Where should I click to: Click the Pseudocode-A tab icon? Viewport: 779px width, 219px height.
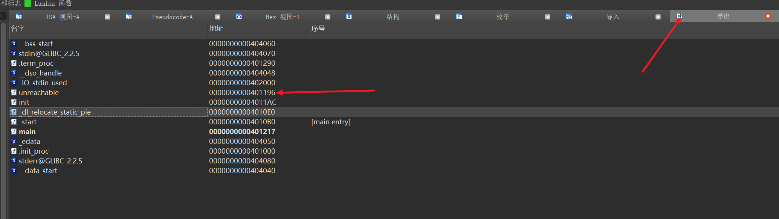pos(129,17)
